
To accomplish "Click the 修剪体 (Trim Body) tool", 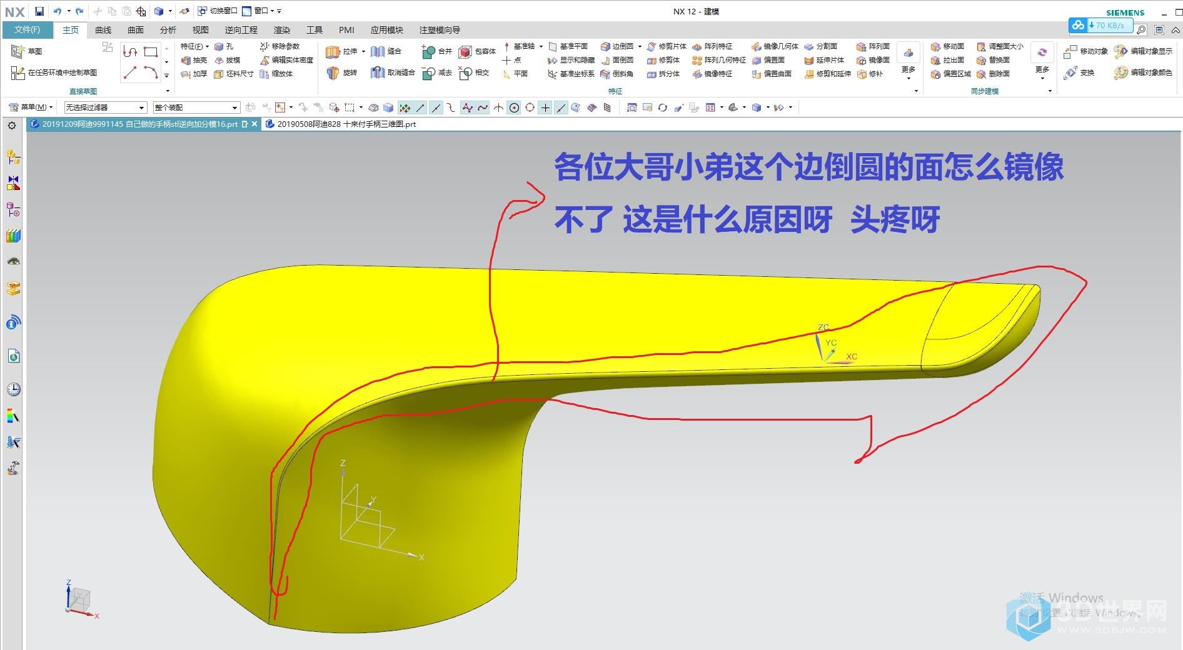I will point(663,60).
